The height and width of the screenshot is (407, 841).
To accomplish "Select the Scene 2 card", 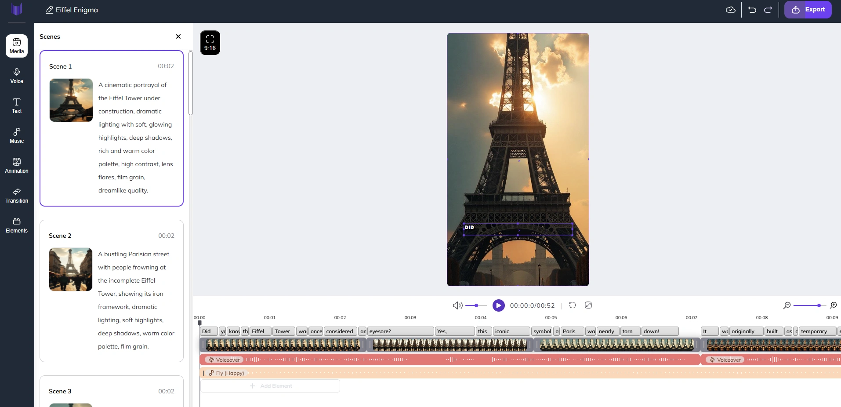I will pyautogui.click(x=112, y=291).
